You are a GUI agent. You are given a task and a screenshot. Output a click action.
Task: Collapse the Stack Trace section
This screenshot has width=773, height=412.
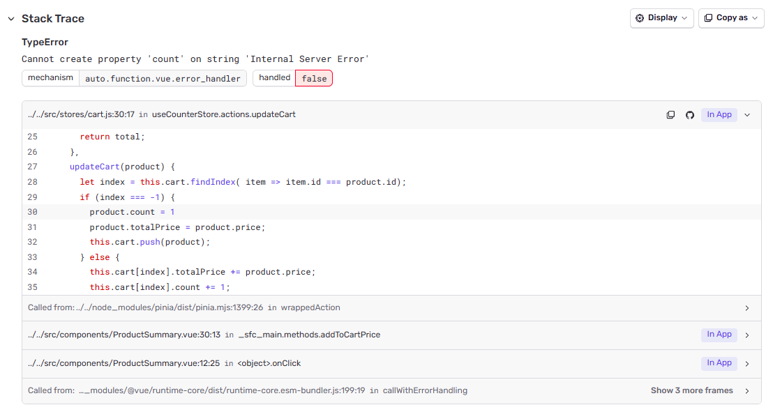[x=11, y=19]
